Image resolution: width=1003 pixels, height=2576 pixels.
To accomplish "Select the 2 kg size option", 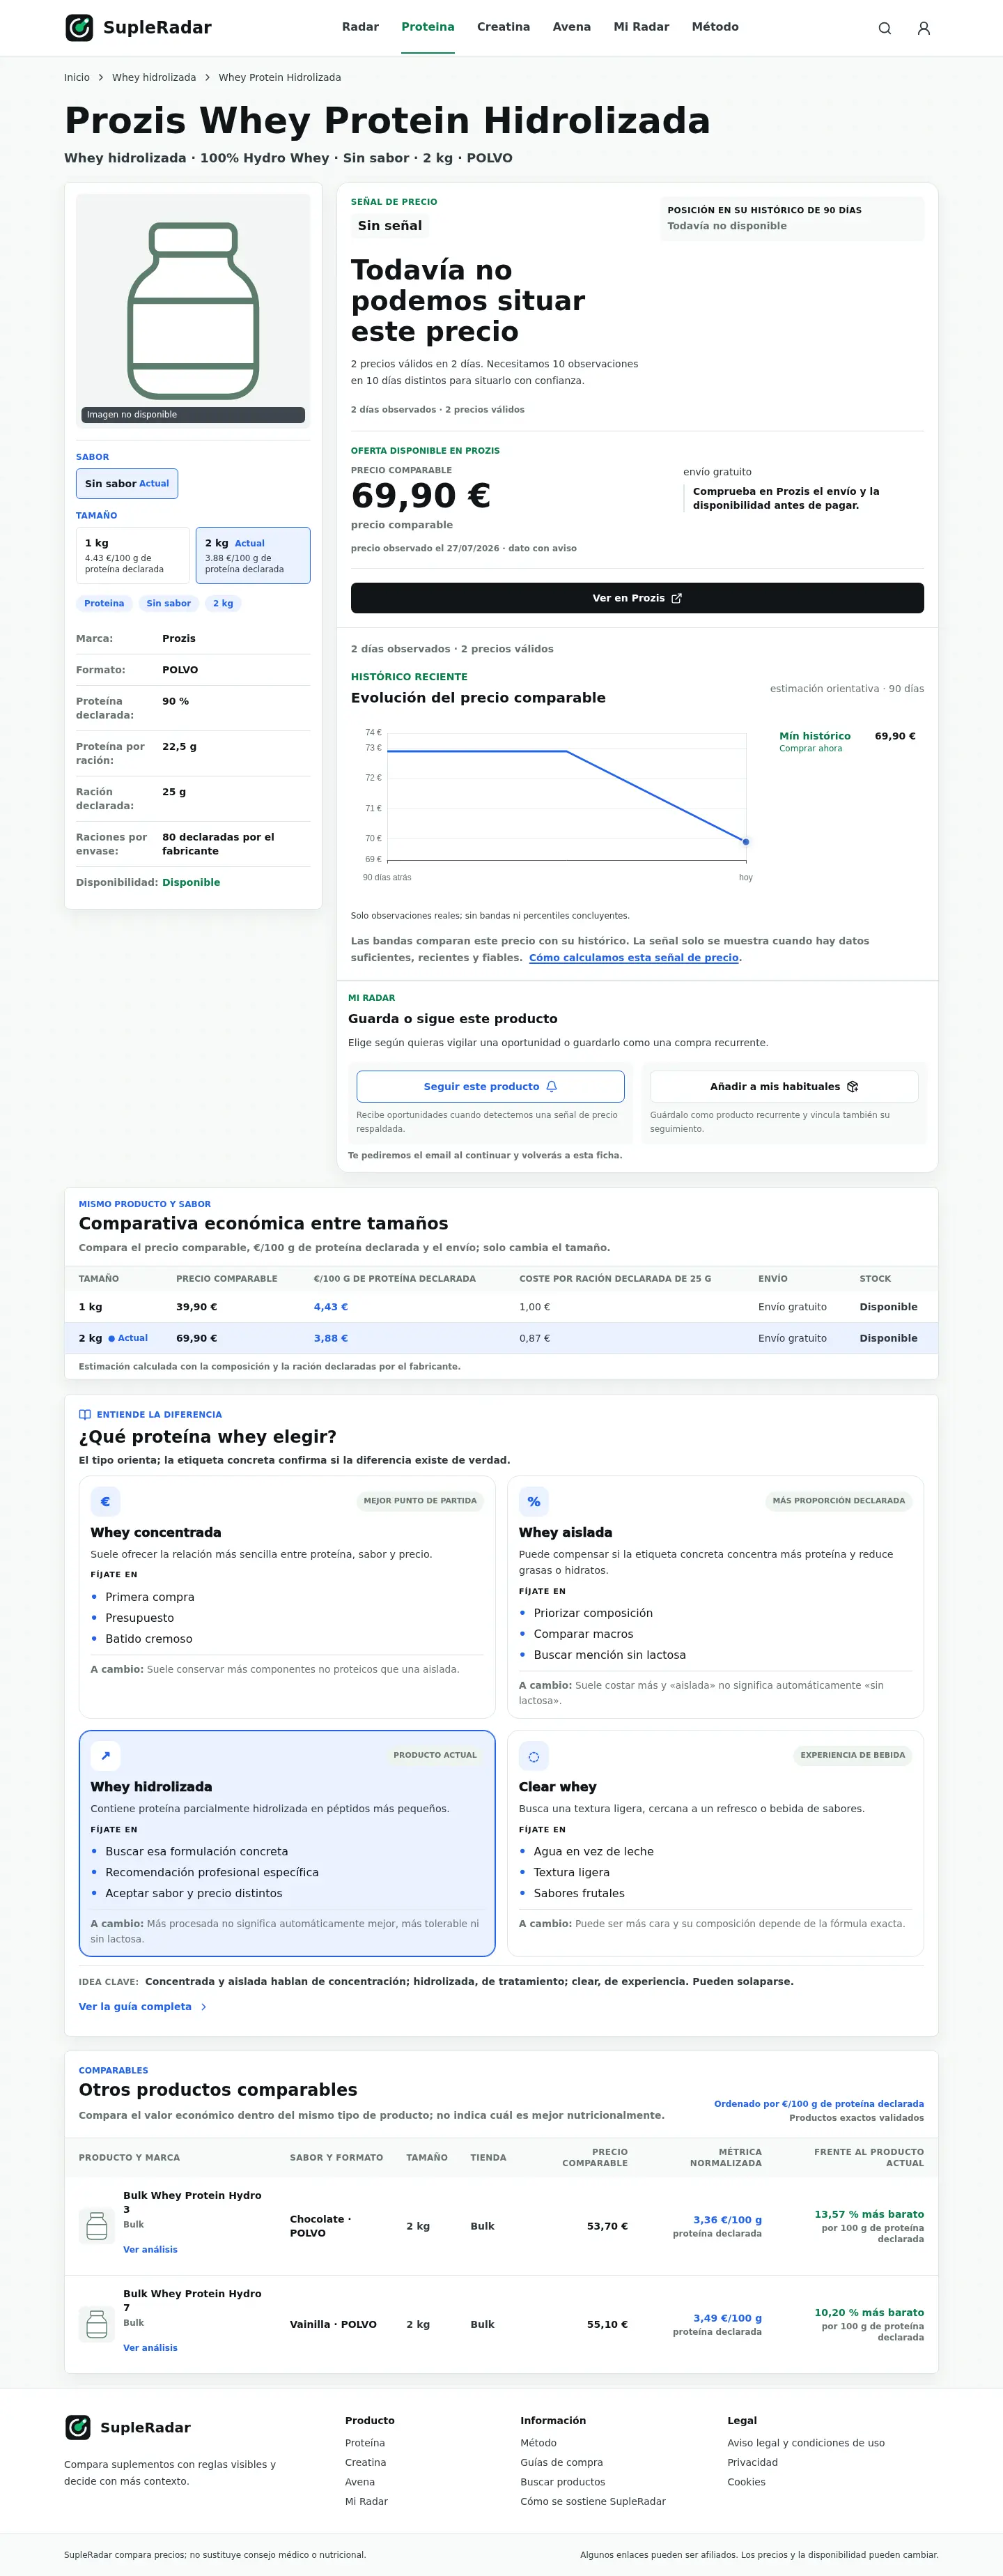I will (x=253, y=555).
